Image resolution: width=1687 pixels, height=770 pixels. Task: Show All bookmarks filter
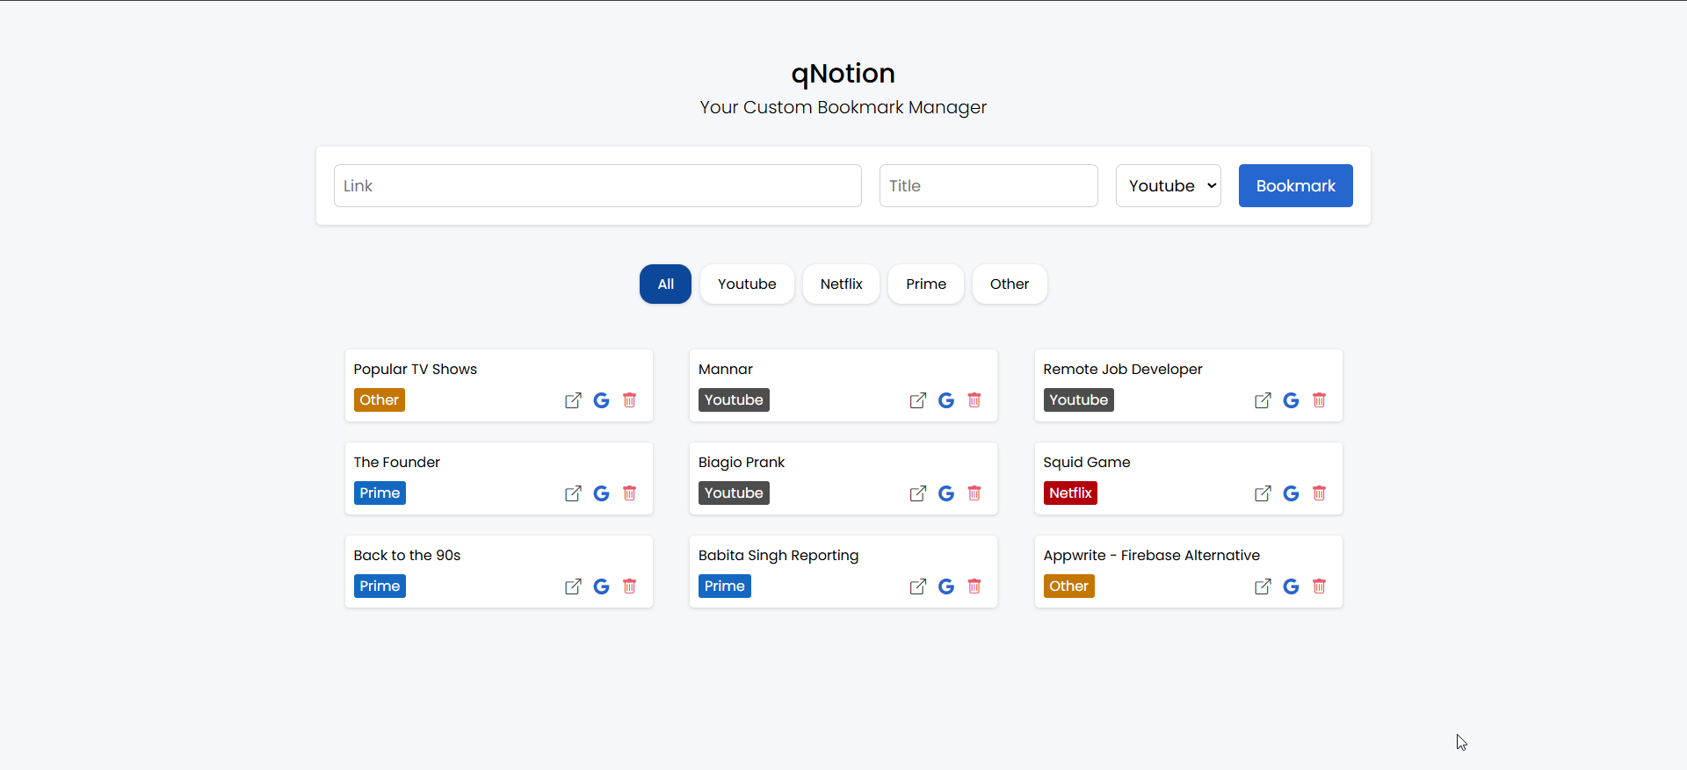coord(666,284)
